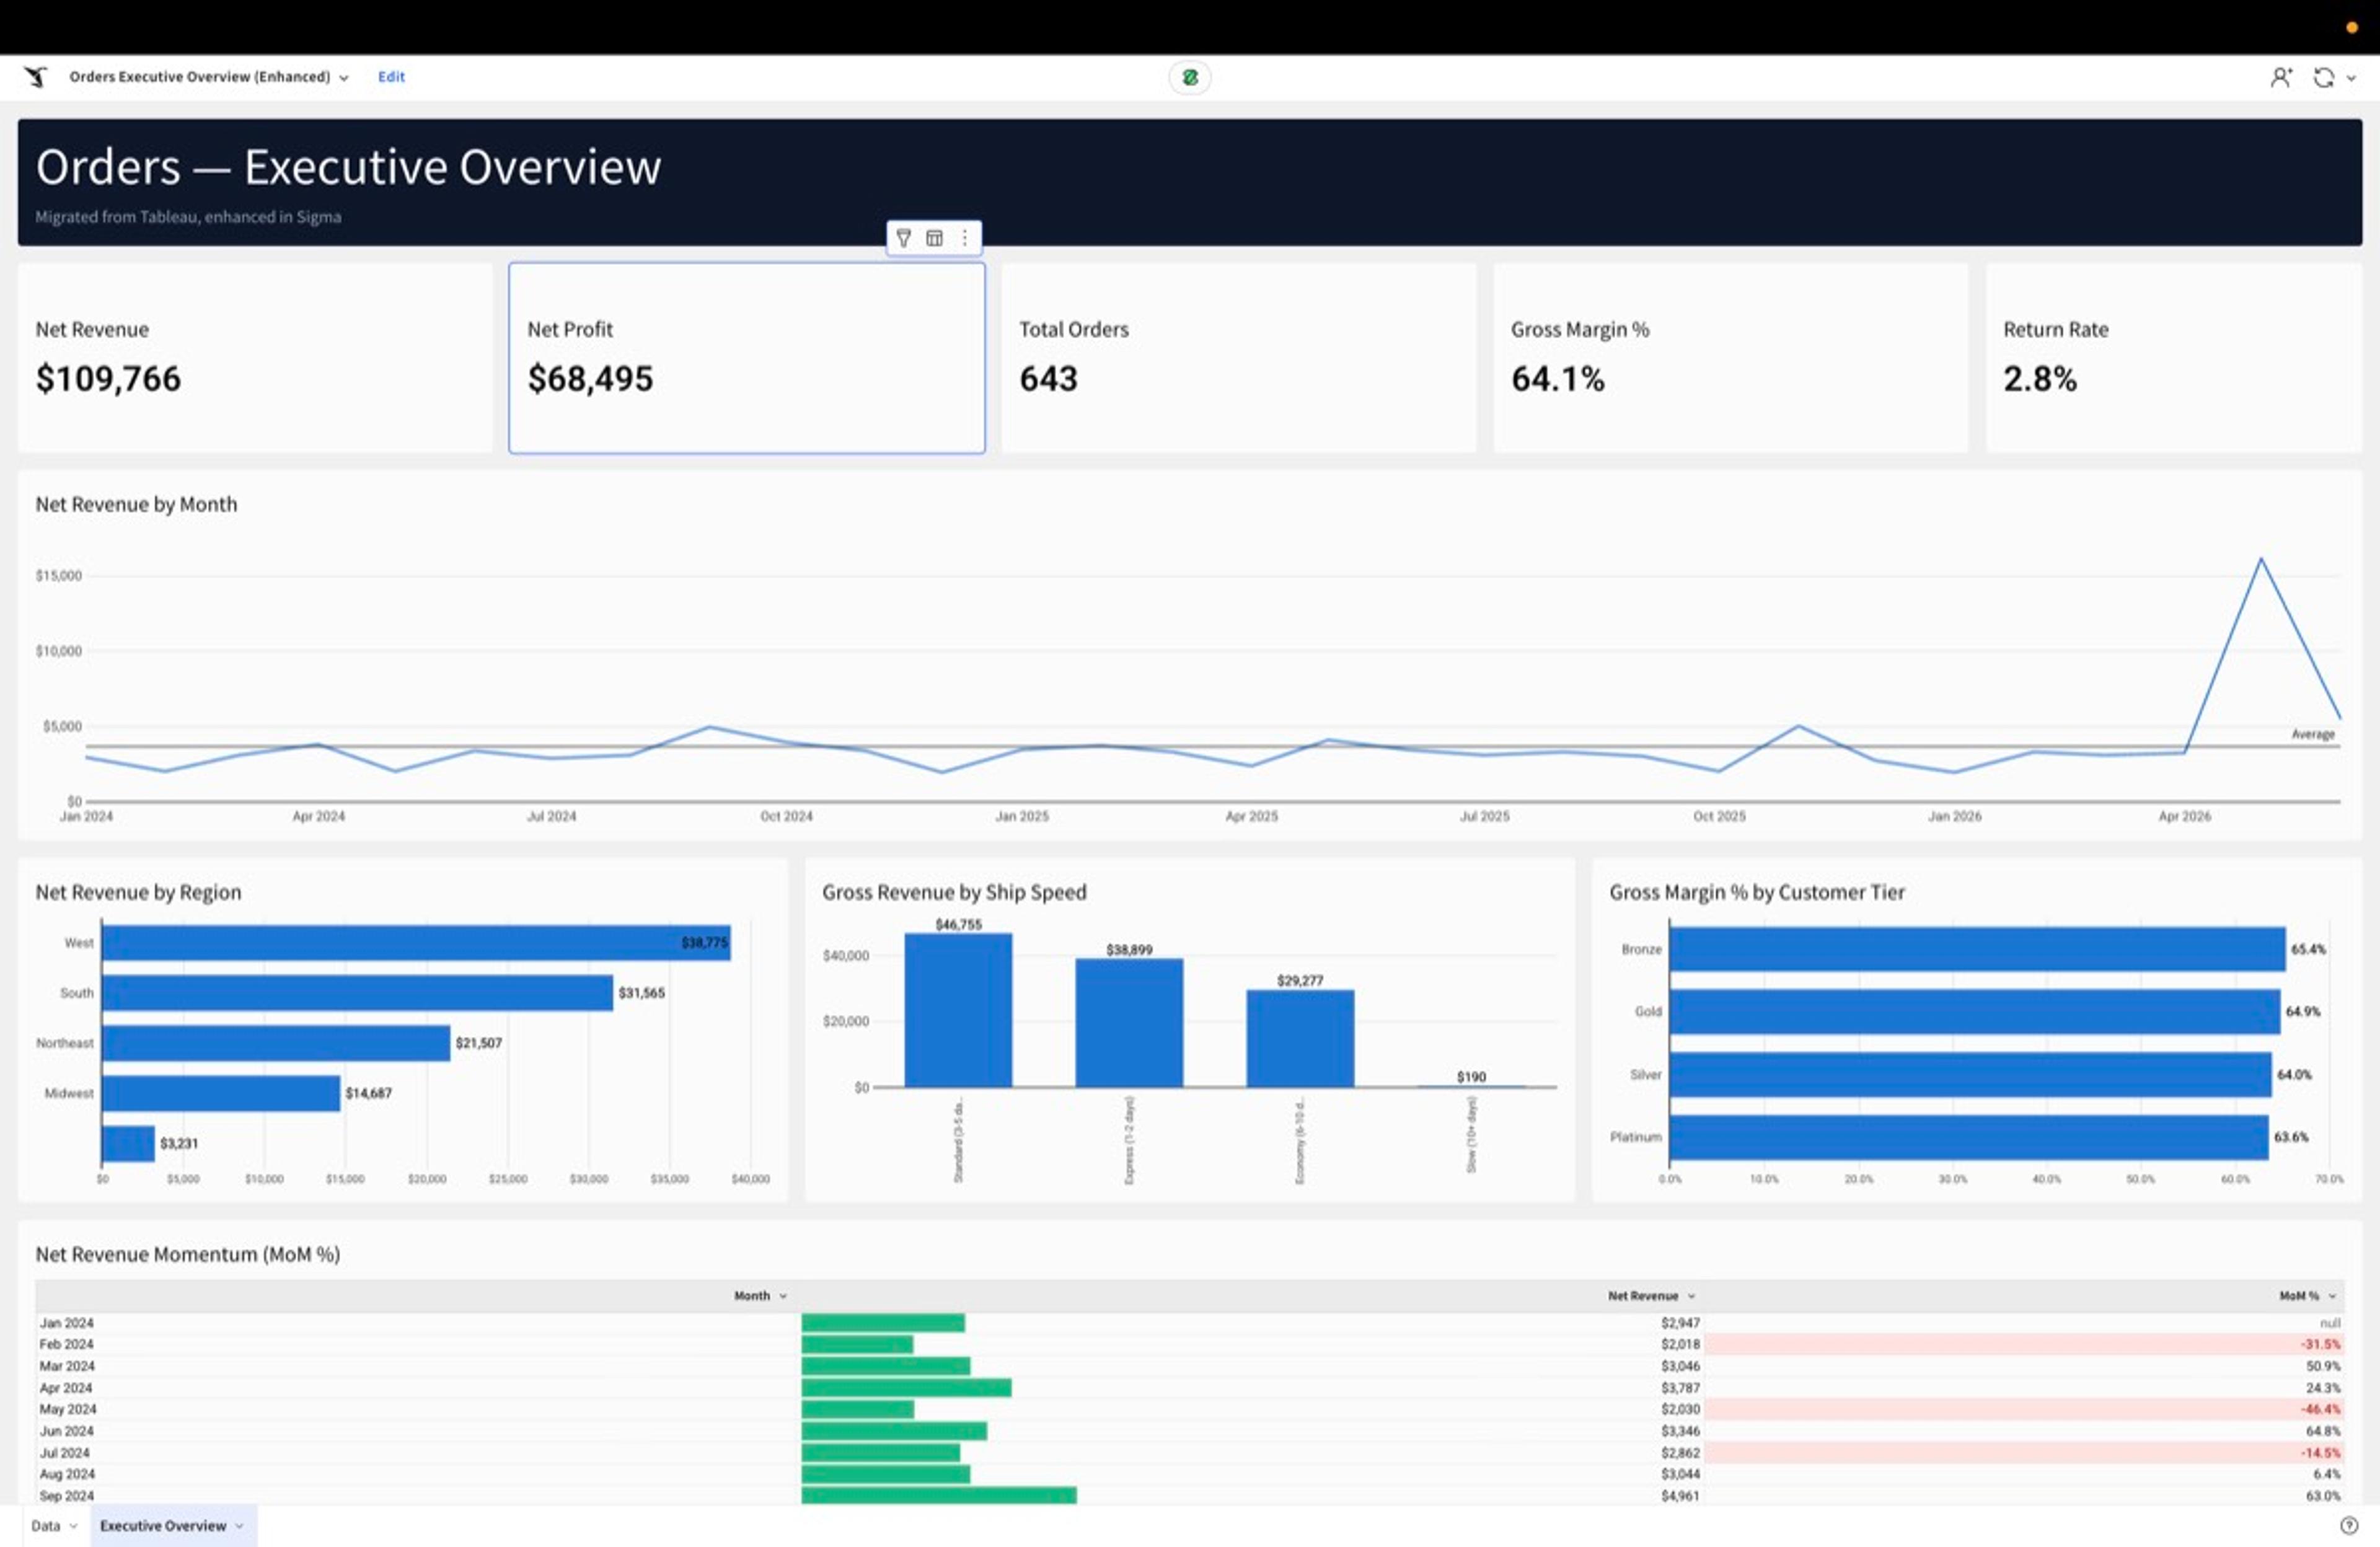Click the workbook title Orders Executive Overview (Enhanced)
This screenshot has width=2380, height=1547.
tap(199, 77)
